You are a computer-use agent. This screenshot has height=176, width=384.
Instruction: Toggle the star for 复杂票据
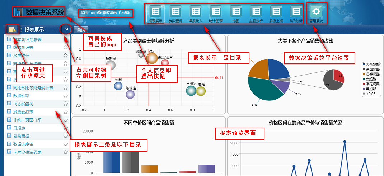point(65,135)
